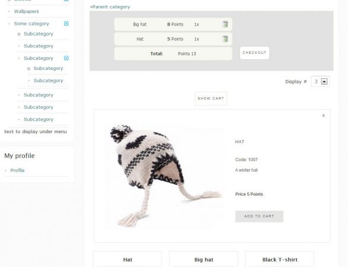Go to the Profile link

click(x=17, y=171)
